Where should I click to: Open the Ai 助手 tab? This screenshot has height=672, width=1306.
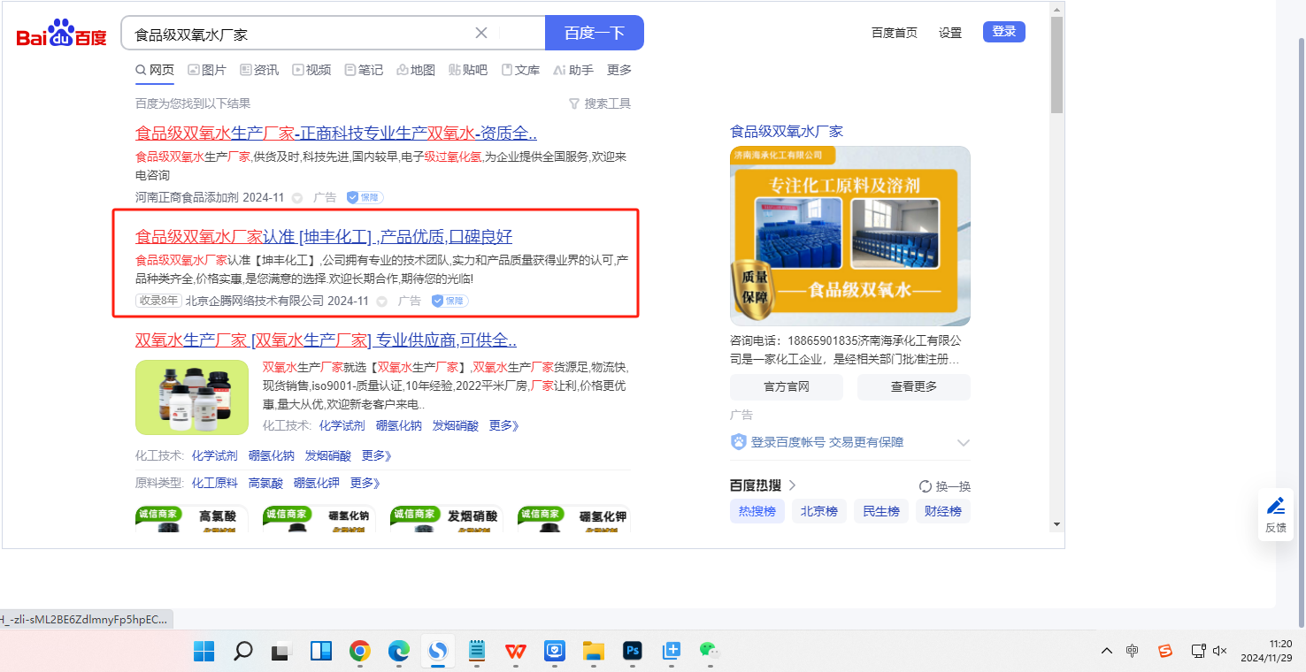[x=573, y=70]
